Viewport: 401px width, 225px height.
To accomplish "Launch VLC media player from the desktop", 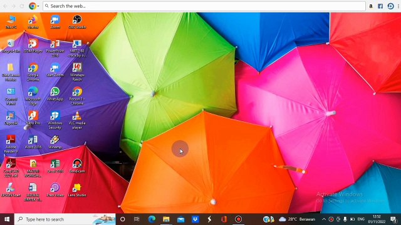I will (x=77, y=120).
